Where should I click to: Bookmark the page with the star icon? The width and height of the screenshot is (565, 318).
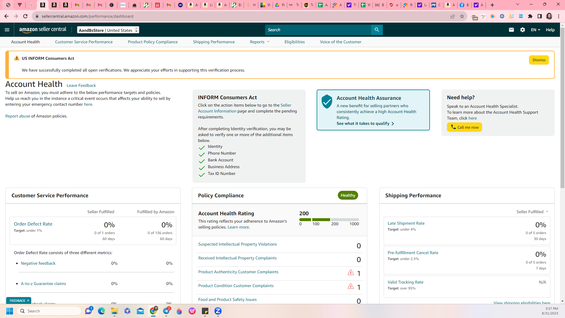(462, 16)
